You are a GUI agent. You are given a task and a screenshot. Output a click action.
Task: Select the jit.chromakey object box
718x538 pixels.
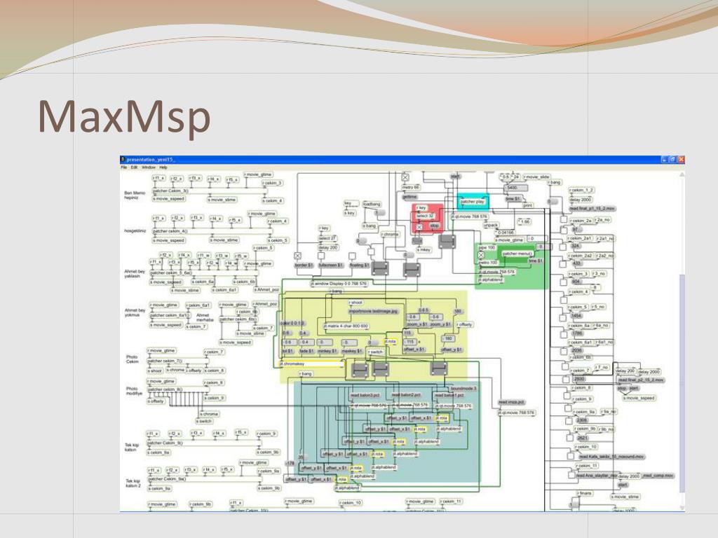(x=312, y=364)
